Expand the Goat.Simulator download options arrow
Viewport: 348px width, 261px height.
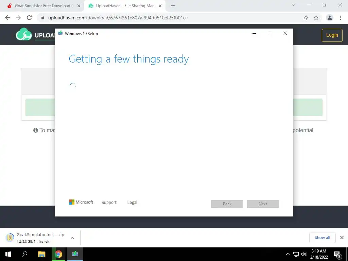(x=72, y=238)
